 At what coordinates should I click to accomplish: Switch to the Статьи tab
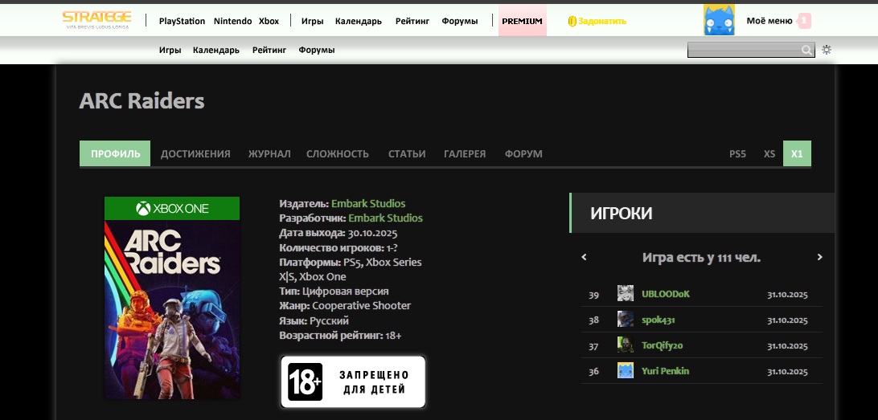coord(407,154)
